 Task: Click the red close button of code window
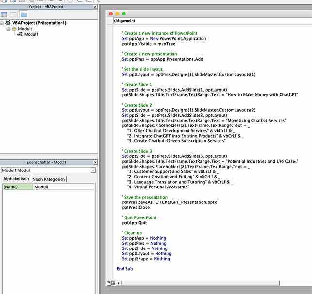111,14
